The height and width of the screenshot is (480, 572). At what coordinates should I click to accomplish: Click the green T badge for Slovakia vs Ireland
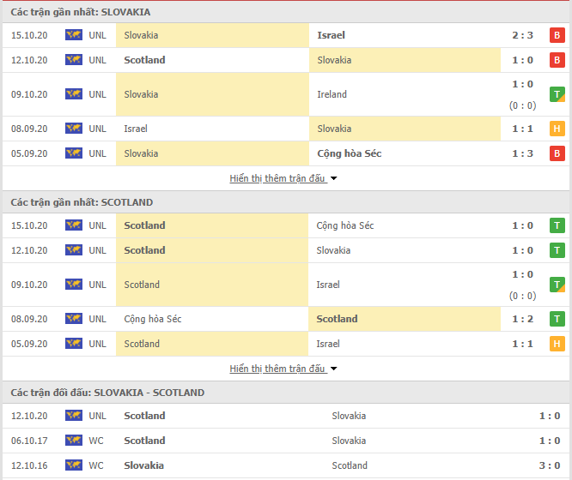(557, 94)
